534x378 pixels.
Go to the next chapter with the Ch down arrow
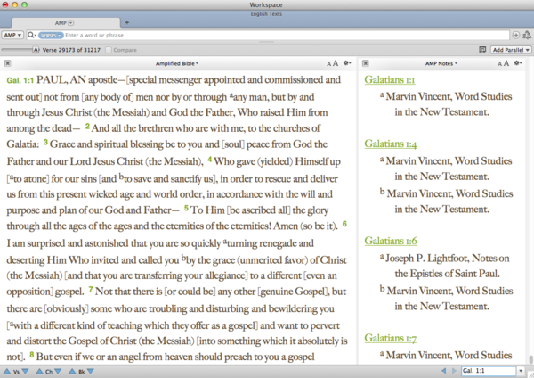(x=58, y=371)
